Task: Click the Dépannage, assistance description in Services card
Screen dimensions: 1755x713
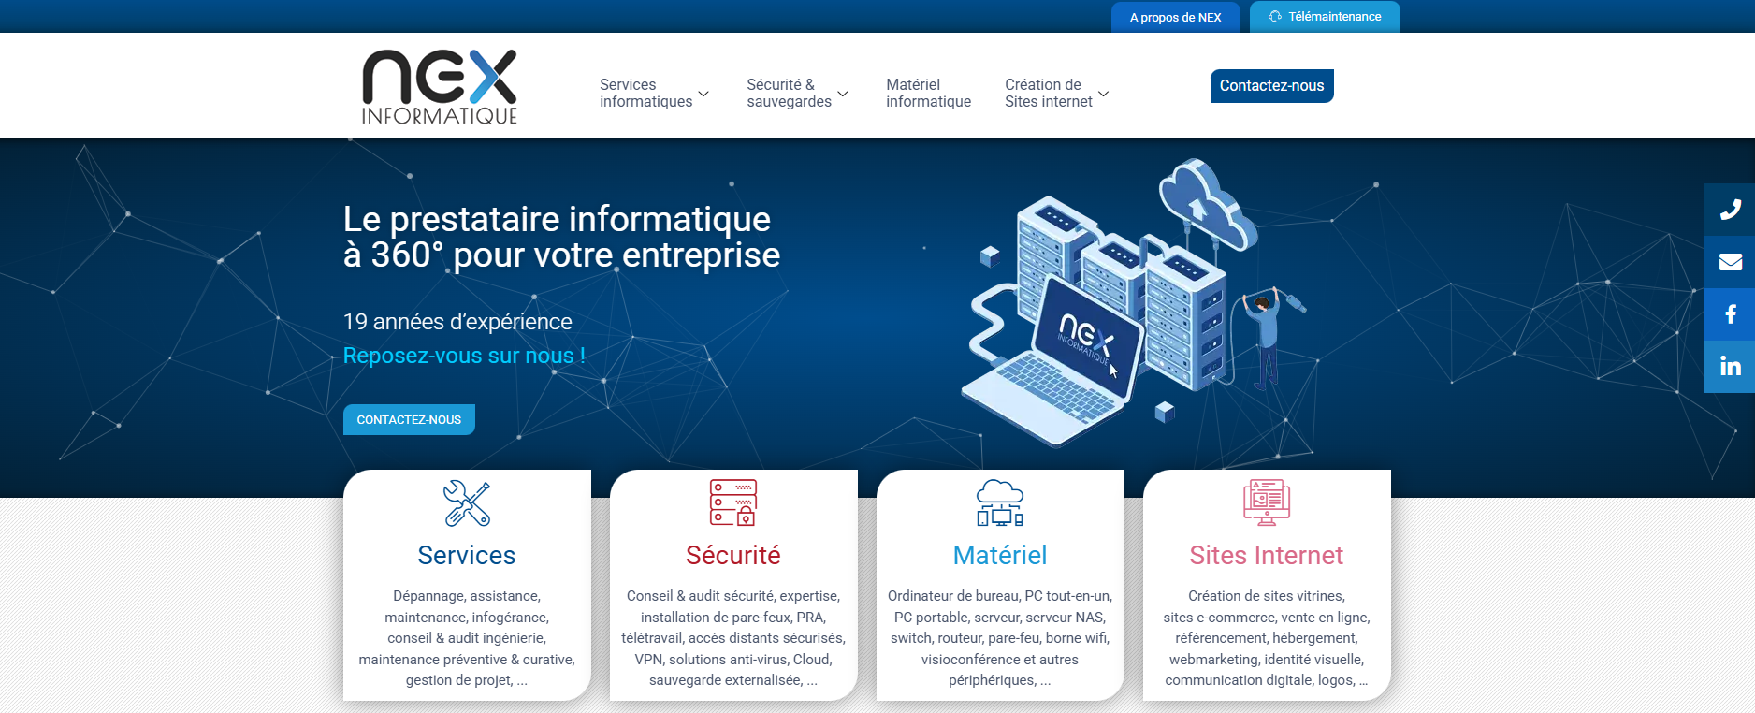Action: pyautogui.click(x=467, y=638)
